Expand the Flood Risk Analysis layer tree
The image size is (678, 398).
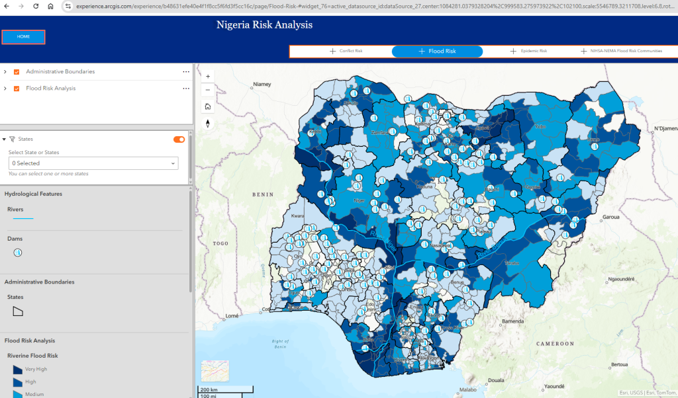point(5,89)
